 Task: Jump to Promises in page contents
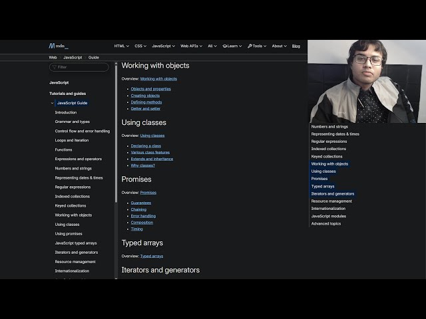319,179
